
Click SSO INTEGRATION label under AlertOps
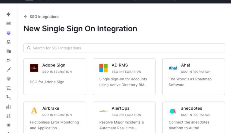[x=126, y=115]
